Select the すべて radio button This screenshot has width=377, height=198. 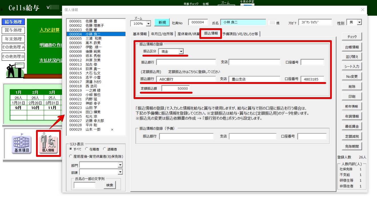(x=71, y=149)
